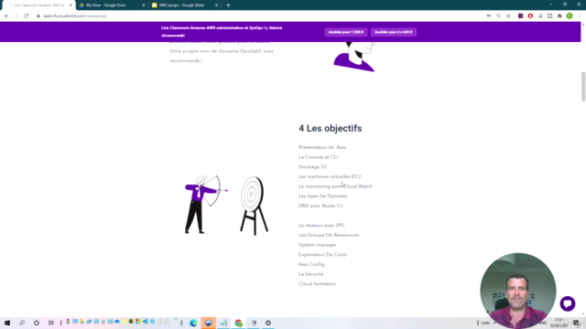Open the purple chat bubble widget

[568, 303]
